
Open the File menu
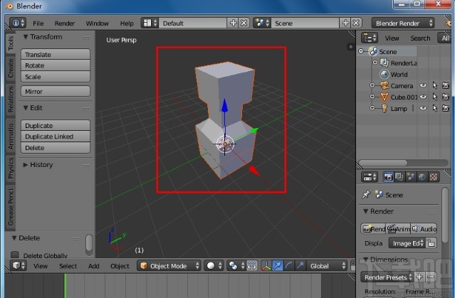point(38,23)
